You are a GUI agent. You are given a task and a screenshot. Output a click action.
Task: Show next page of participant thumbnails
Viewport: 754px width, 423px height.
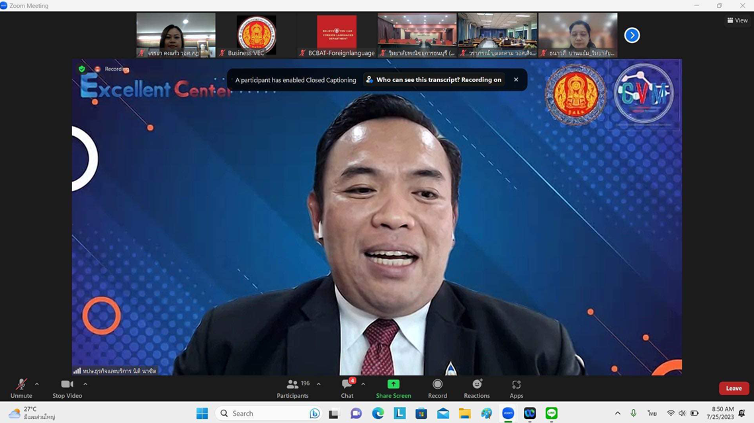pos(632,35)
